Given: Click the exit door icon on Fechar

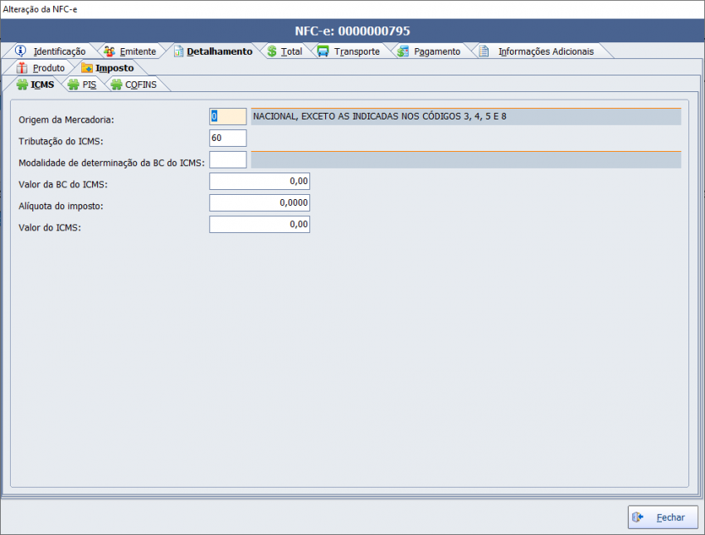Looking at the screenshot, I should pyautogui.click(x=638, y=517).
